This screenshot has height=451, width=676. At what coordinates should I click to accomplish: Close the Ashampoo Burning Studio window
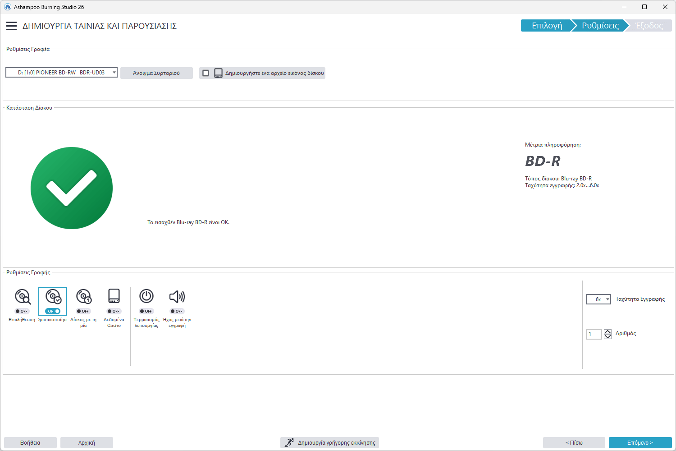click(x=665, y=7)
